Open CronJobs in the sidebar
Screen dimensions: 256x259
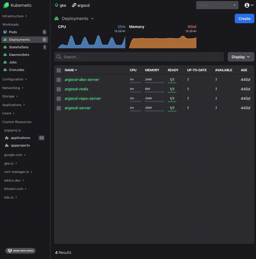25,70
